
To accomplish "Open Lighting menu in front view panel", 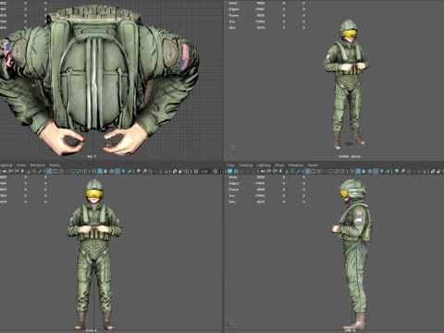I will (x=6, y=165).
